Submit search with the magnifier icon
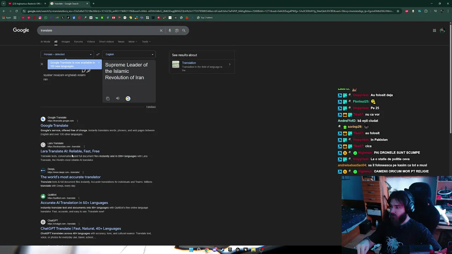Image resolution: width=452 pixels, height=254 pixels. click(184, 30)
